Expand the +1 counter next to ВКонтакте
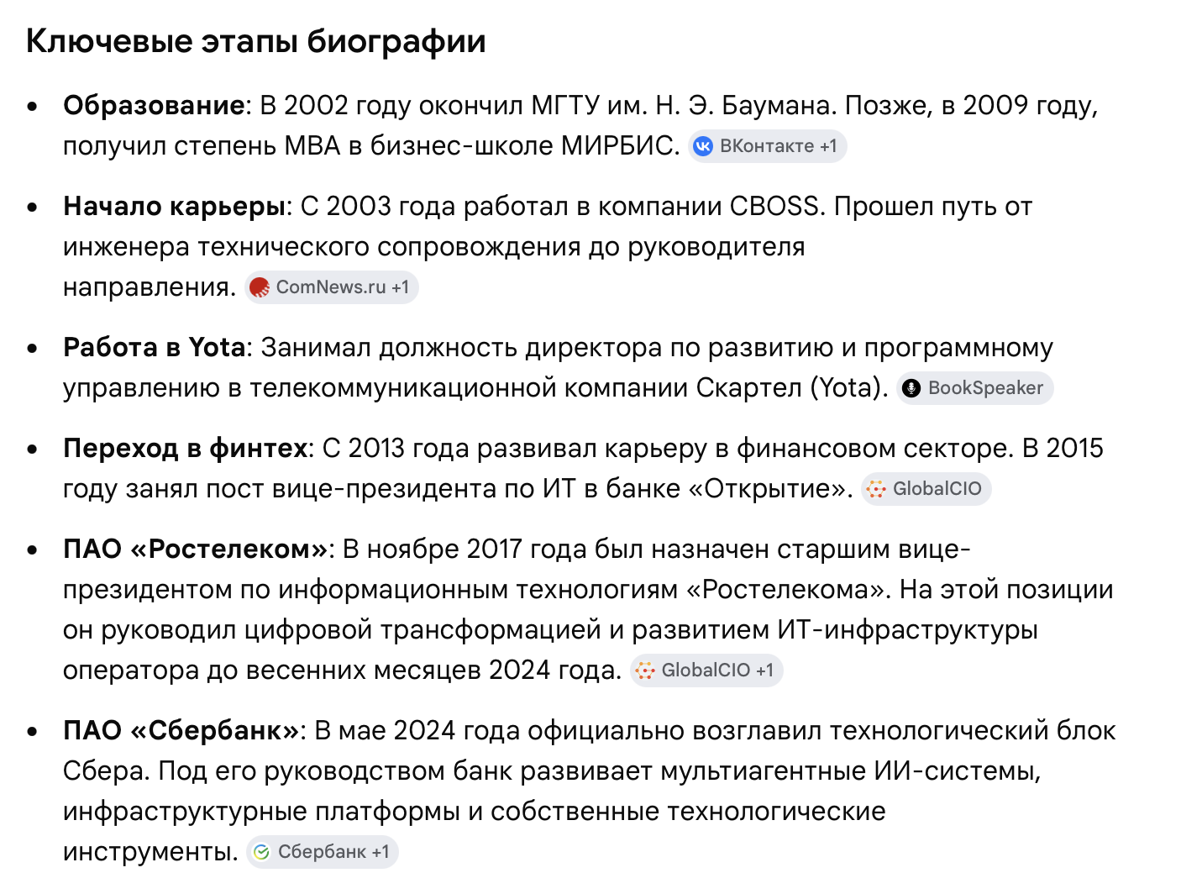This screenshot has width=1181, height=894. [x=828, y=146]
